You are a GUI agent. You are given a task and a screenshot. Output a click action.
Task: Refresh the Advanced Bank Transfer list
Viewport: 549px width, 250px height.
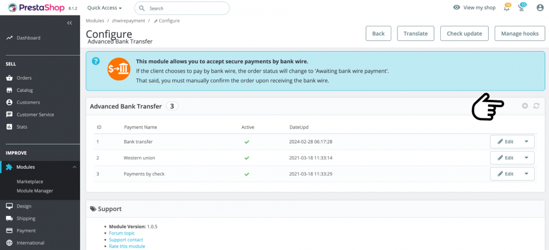(536, 105)
